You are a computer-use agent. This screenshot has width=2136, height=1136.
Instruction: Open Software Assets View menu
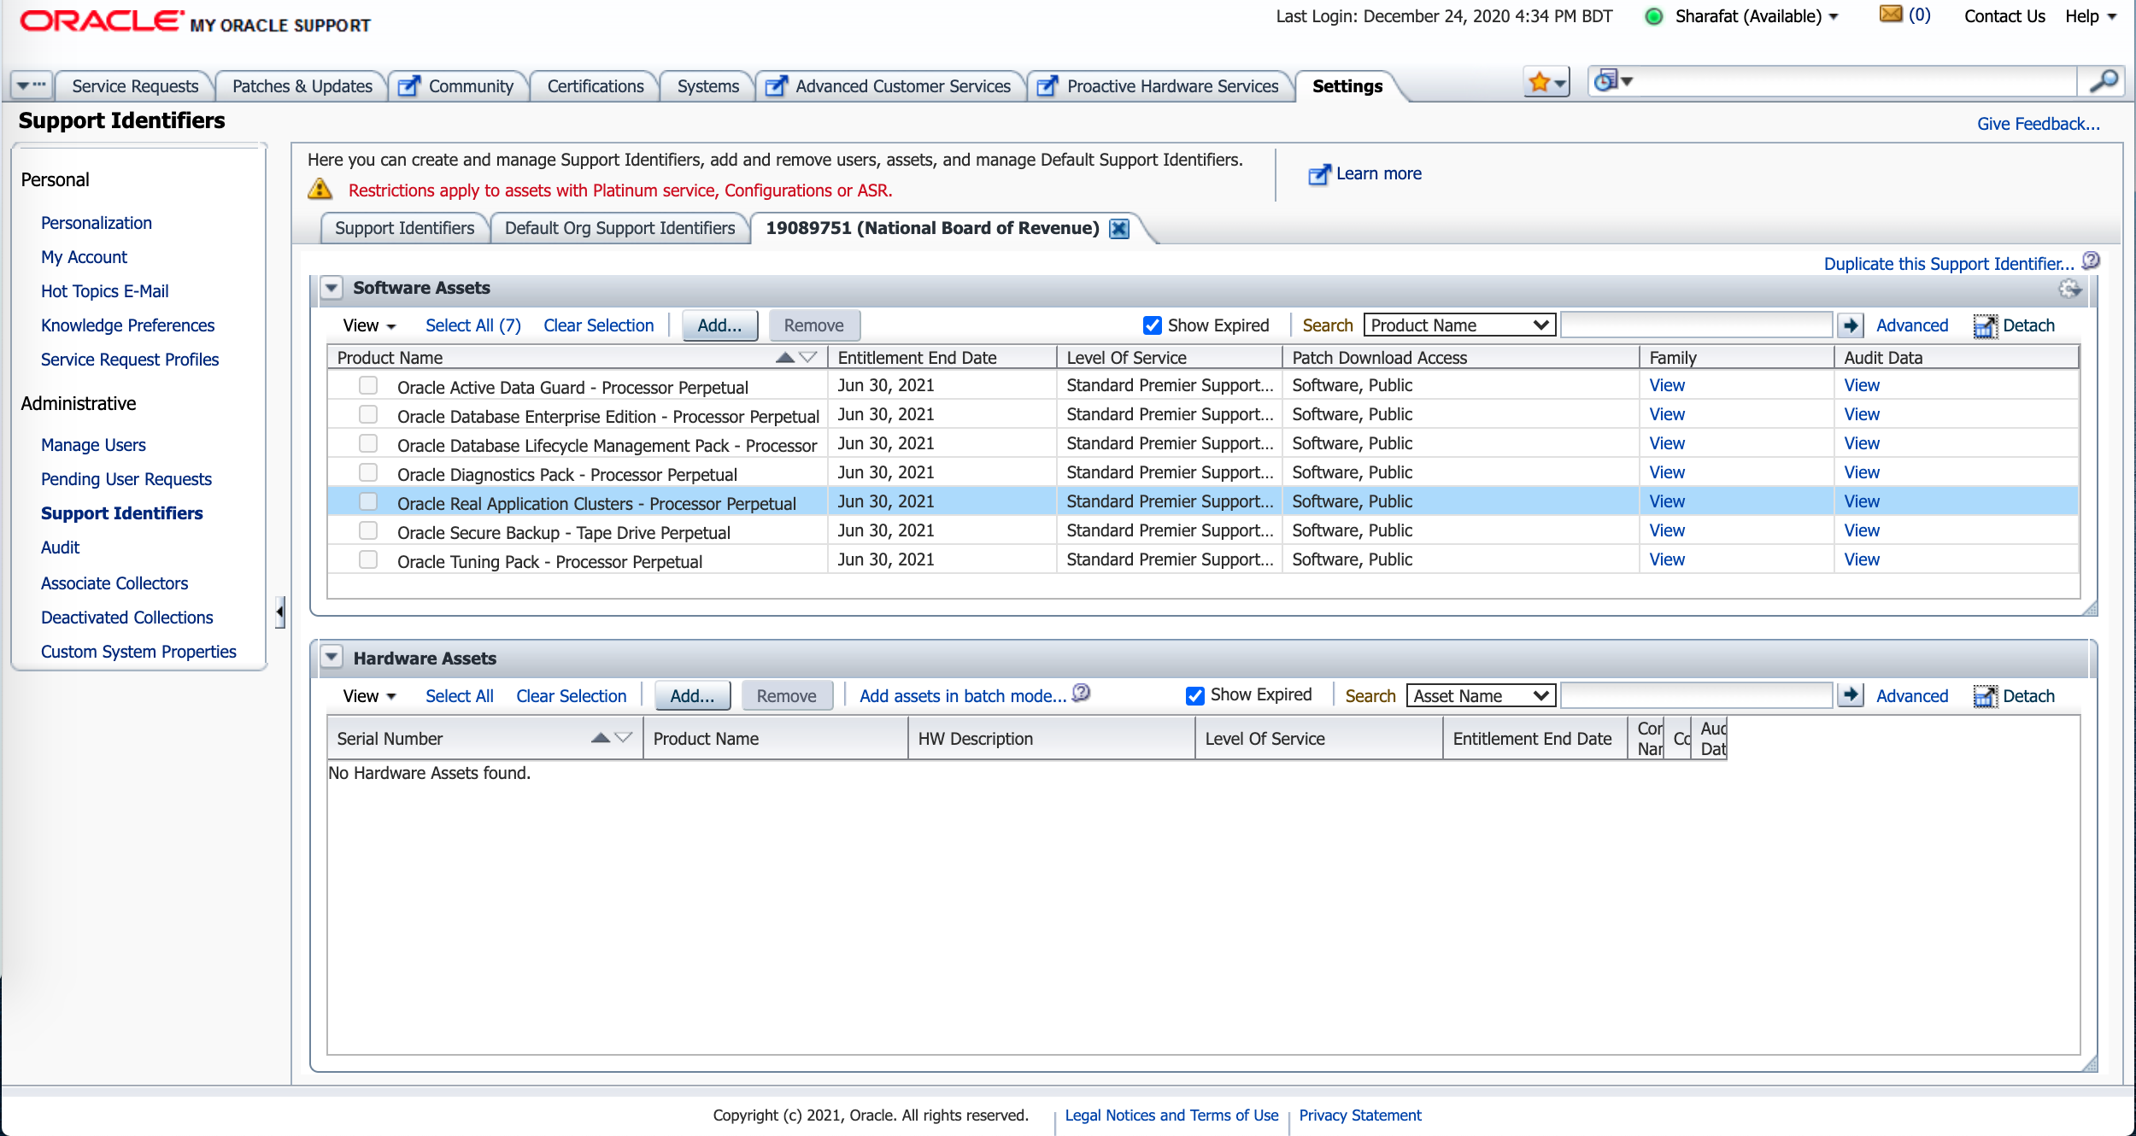click(369, 325)
